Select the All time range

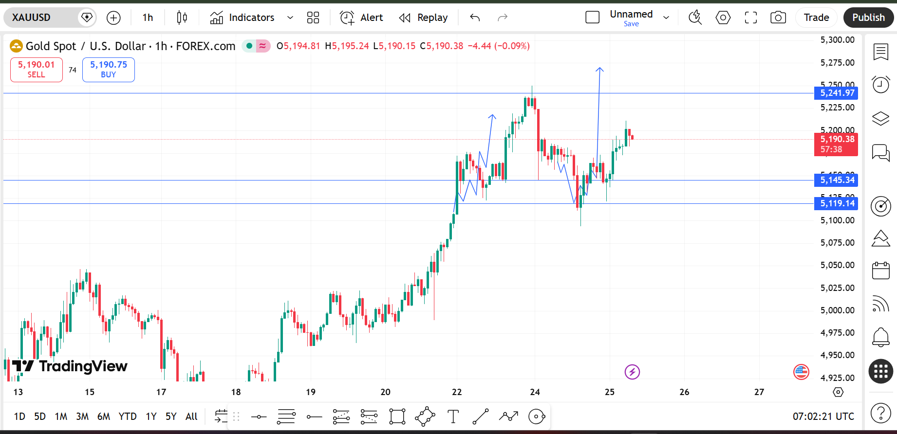click(191, 416)
